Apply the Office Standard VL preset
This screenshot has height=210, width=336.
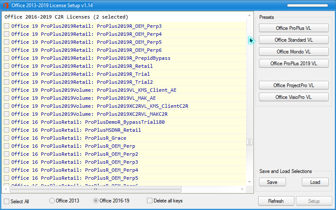point(293,40)
